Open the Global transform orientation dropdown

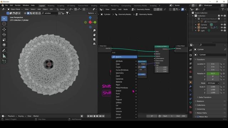coord(62,9)
